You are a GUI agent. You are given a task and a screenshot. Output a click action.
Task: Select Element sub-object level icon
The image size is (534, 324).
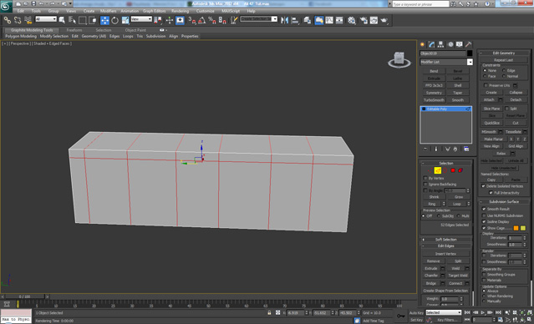(460, 170)
